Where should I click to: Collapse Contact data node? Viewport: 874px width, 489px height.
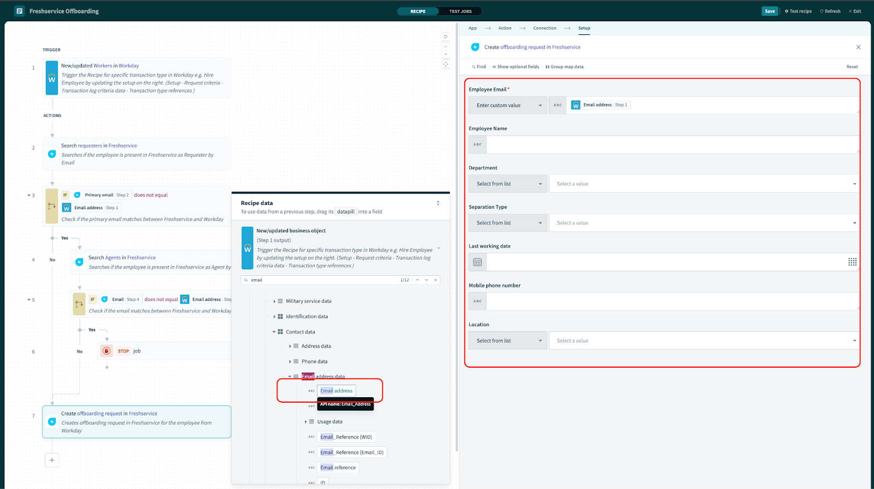(x=274, y=332)
